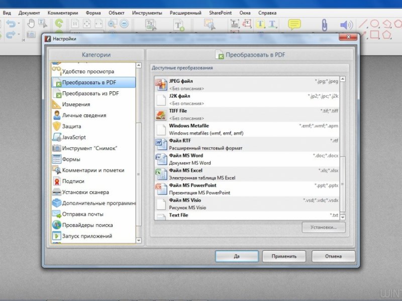
Task: Open the SharePoint menu
Action: (220, 13)
